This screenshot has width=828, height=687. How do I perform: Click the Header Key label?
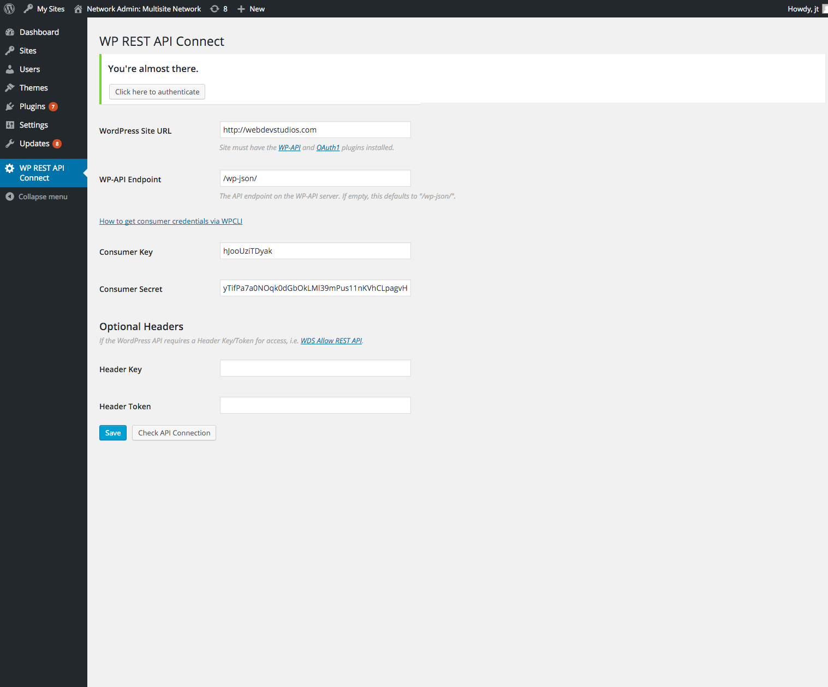(121, 369)
